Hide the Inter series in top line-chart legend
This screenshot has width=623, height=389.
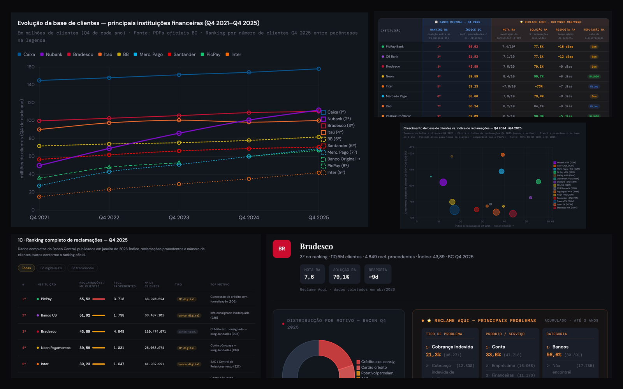pyautogui.click(x=234, y=54)
